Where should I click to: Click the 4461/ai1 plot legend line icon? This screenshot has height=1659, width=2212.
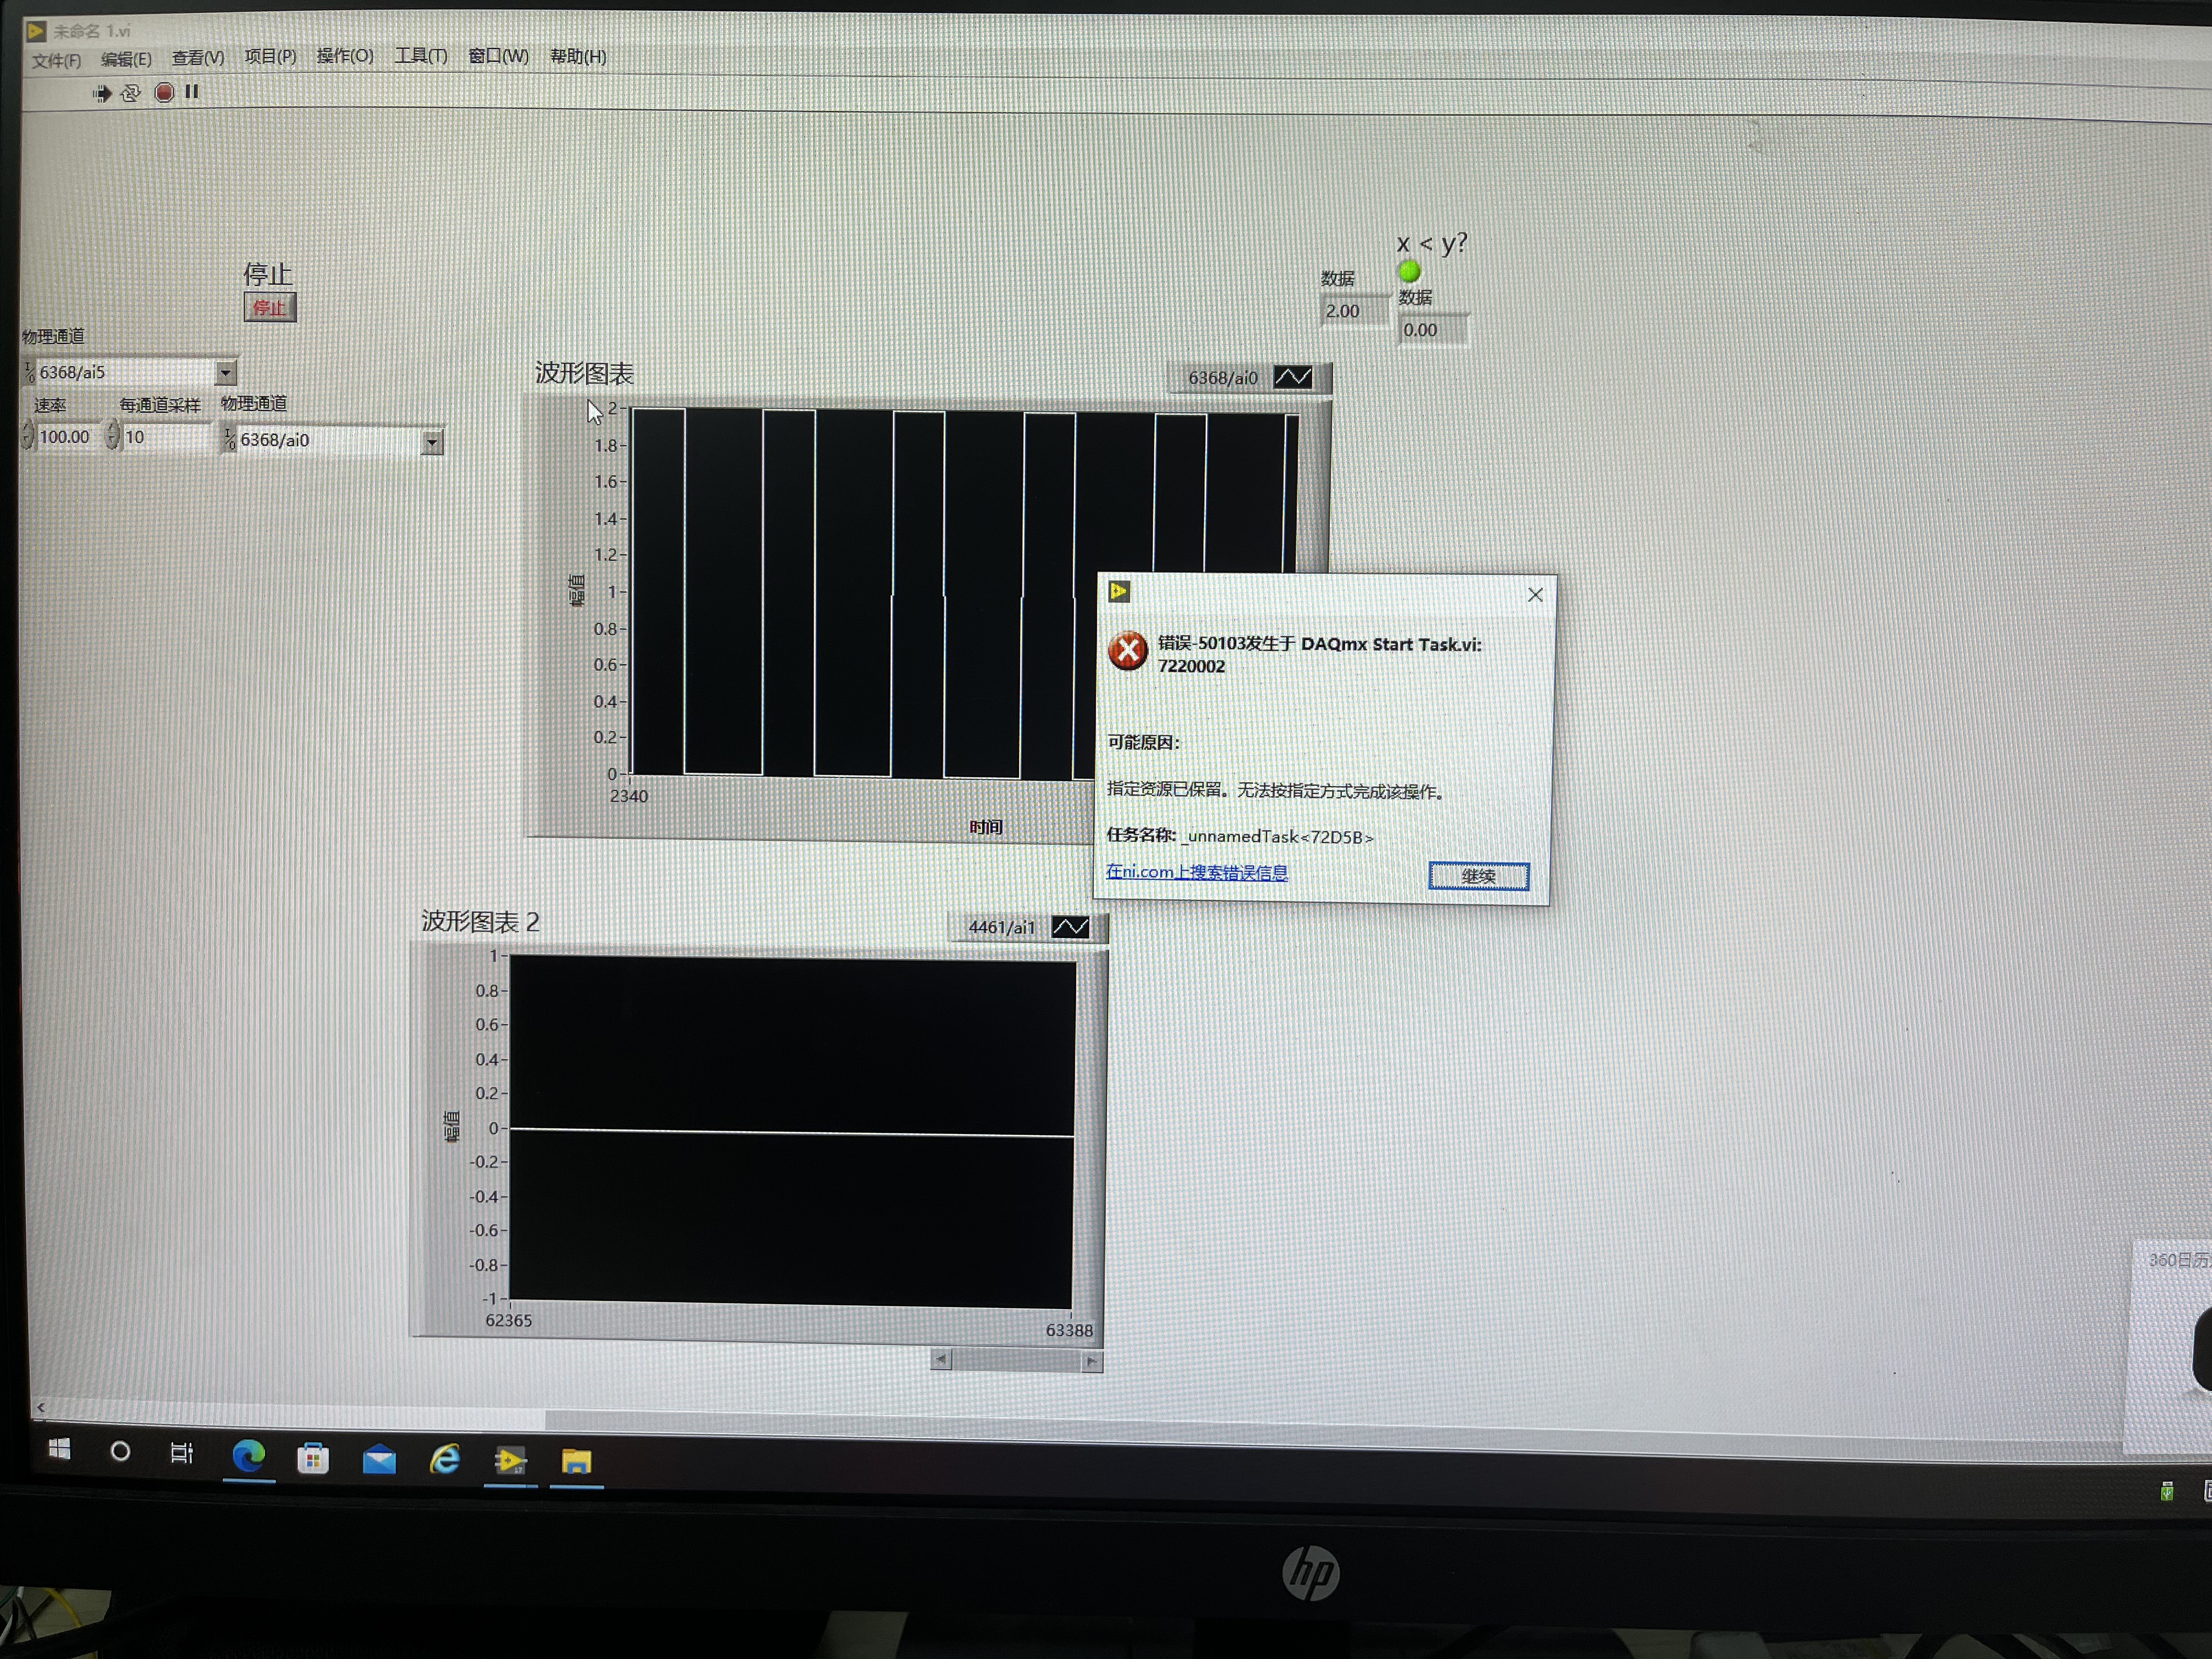[x=1070, y=927]
